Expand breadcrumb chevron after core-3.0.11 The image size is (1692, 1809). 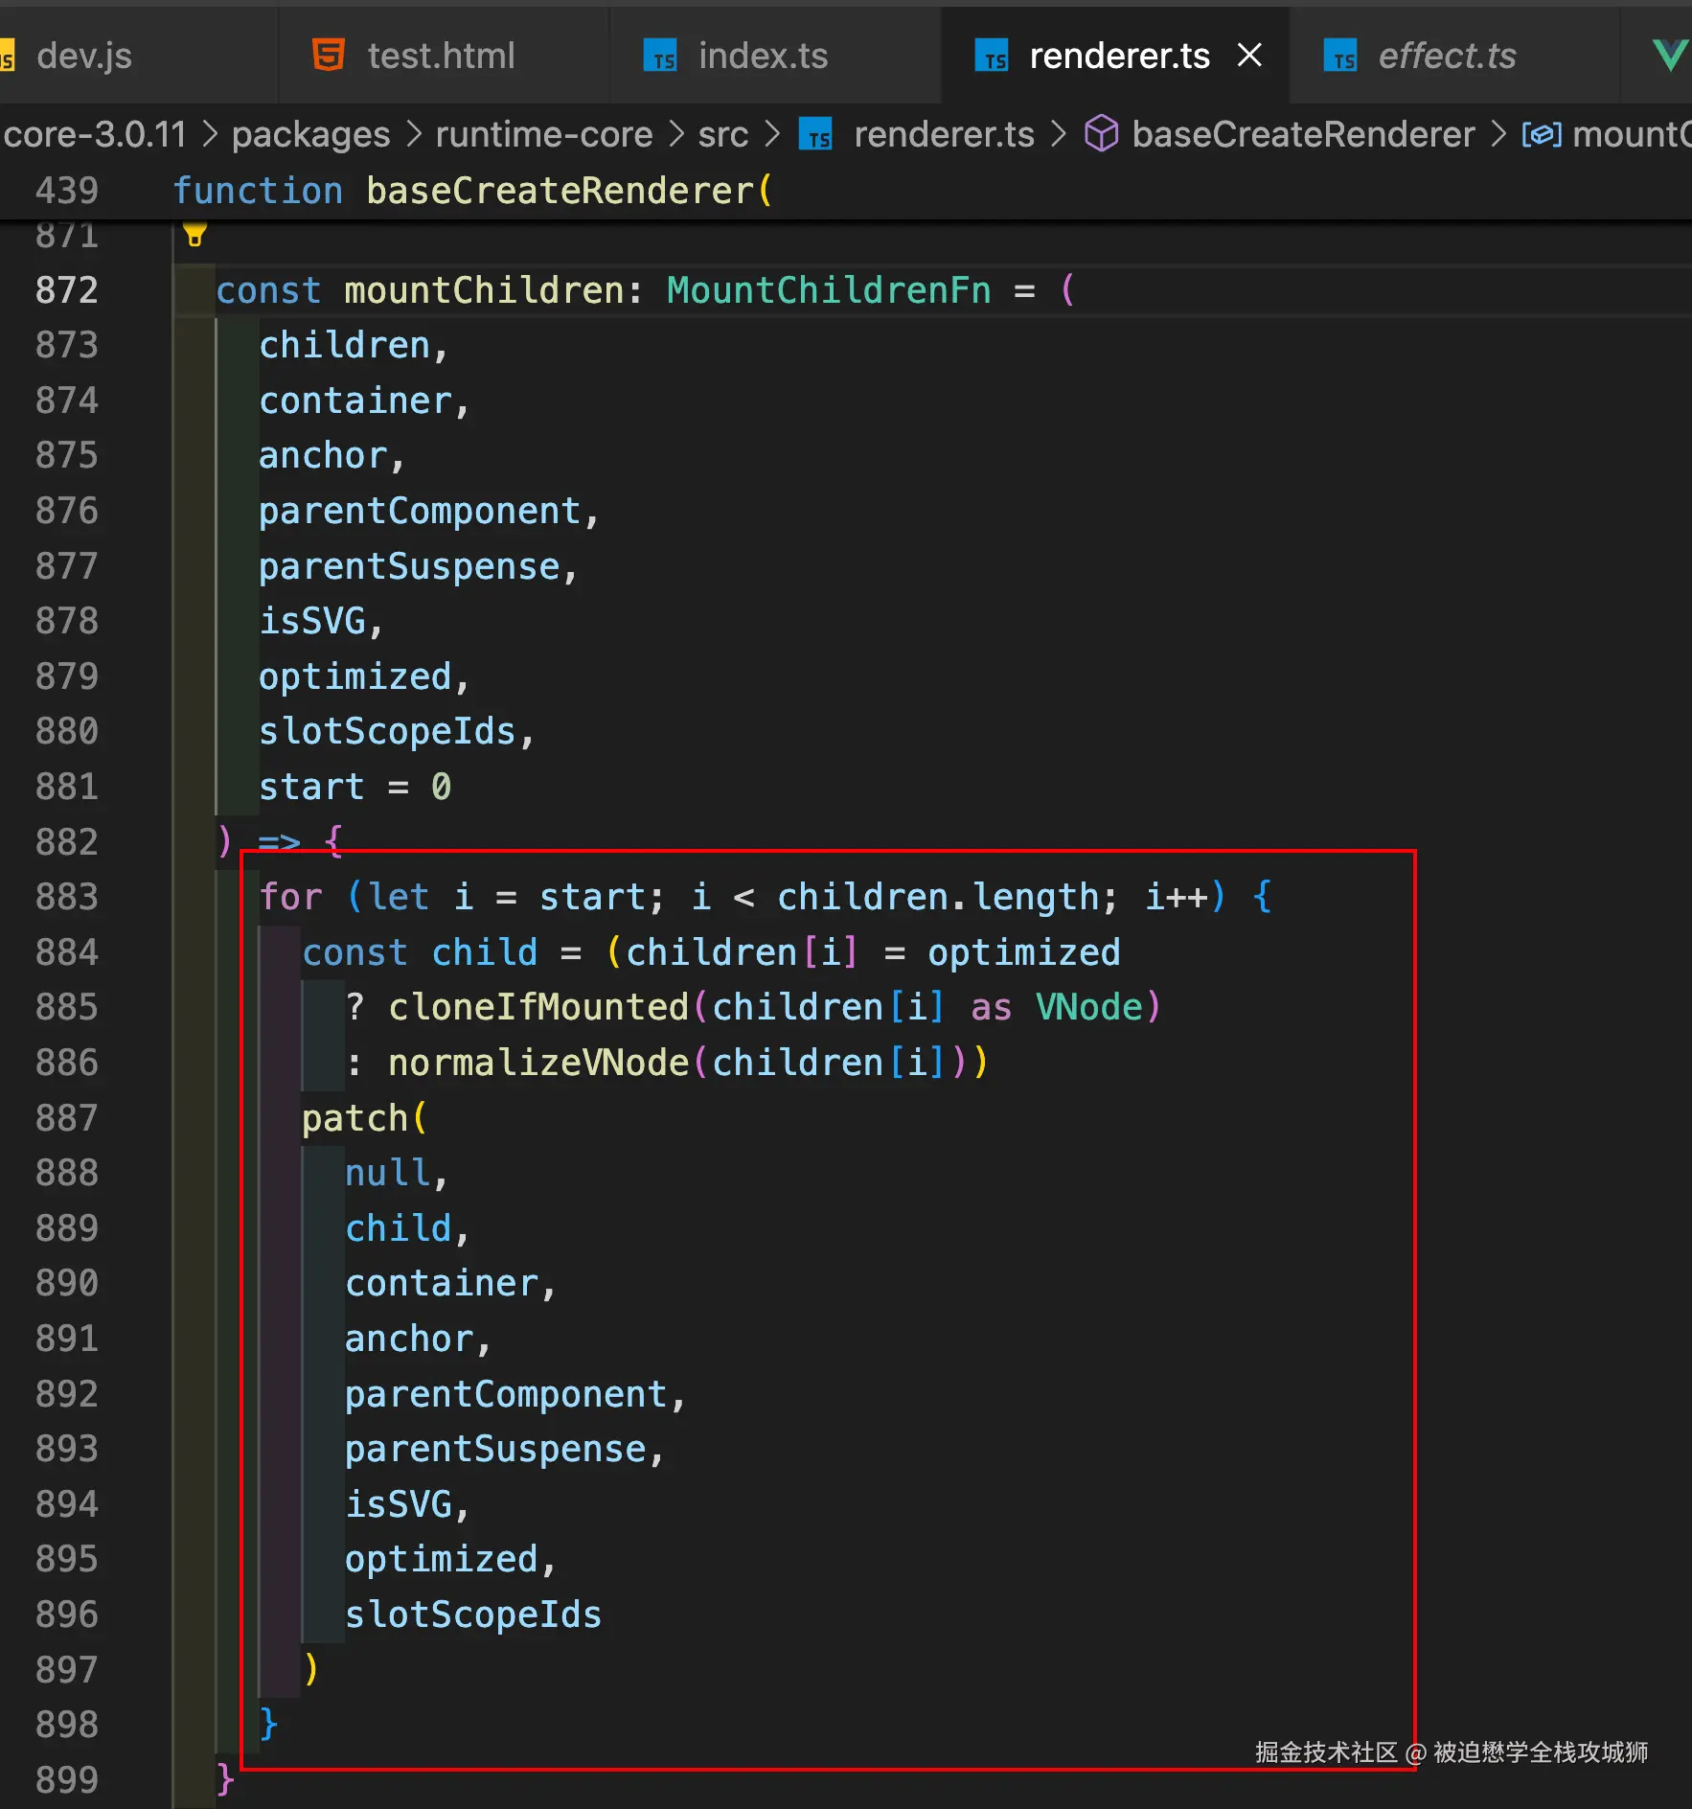pos(210,134)
